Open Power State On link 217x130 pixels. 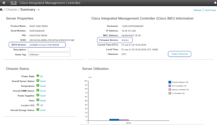[41, 76]
